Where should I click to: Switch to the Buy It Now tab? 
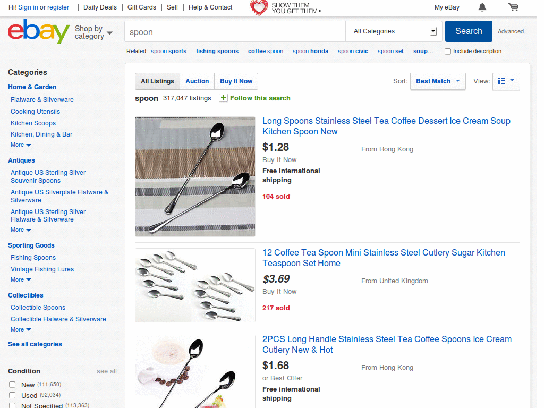tap(236, 81)
